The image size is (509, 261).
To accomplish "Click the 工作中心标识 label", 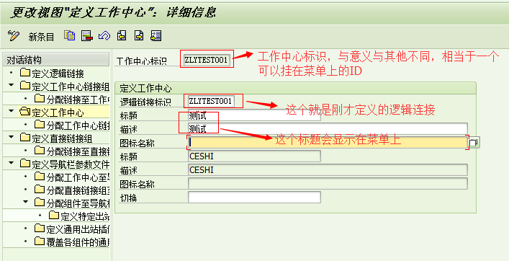I will click(141, 61).
